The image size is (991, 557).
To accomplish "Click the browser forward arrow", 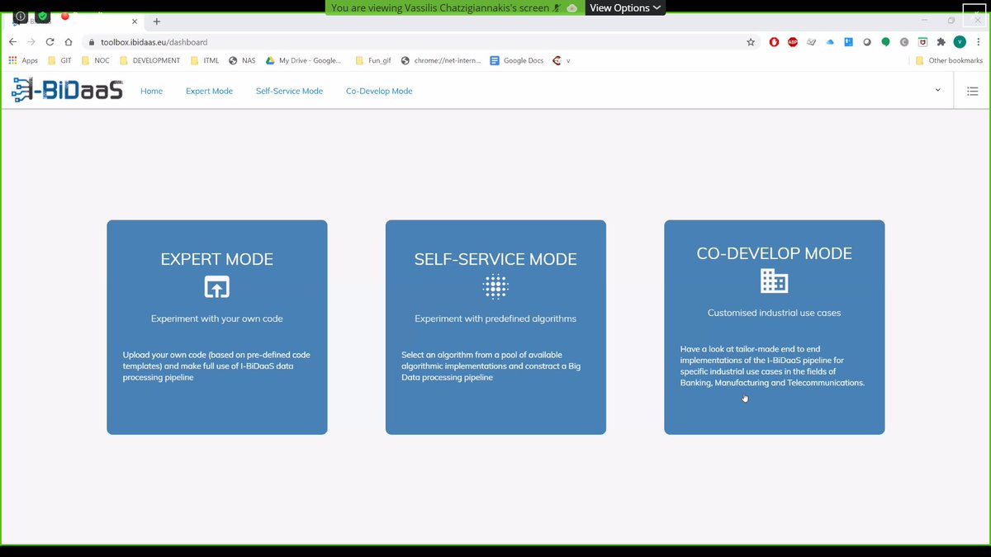I will click(31, 42).
